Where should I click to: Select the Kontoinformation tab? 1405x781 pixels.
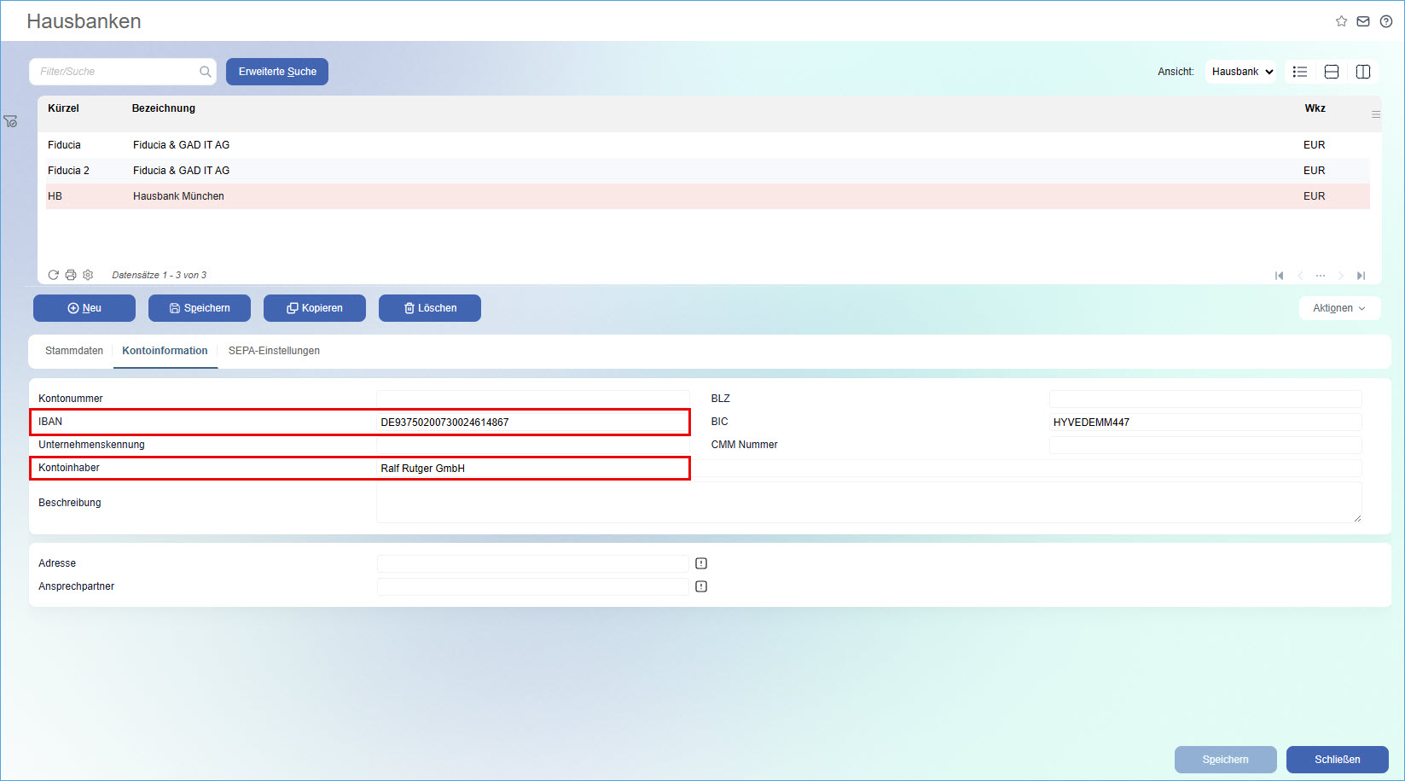tap(165, 351)
